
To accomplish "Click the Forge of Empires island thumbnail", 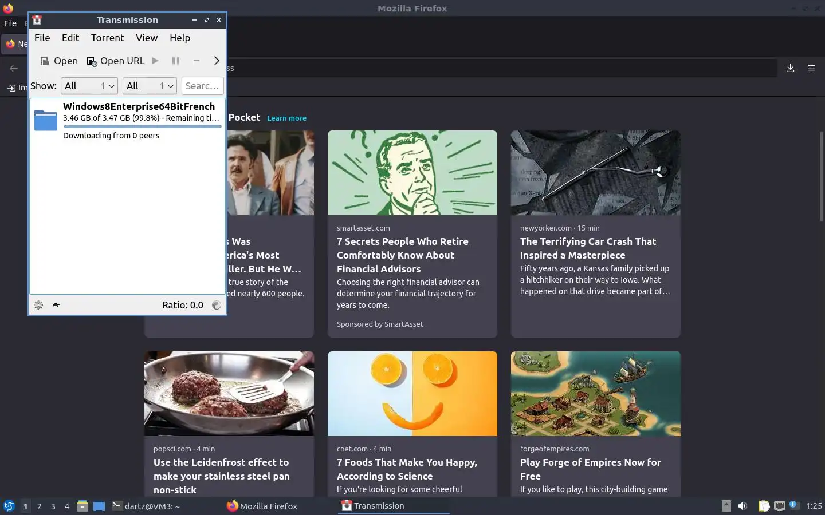I will pyautogui.click(x=596, y=394).
